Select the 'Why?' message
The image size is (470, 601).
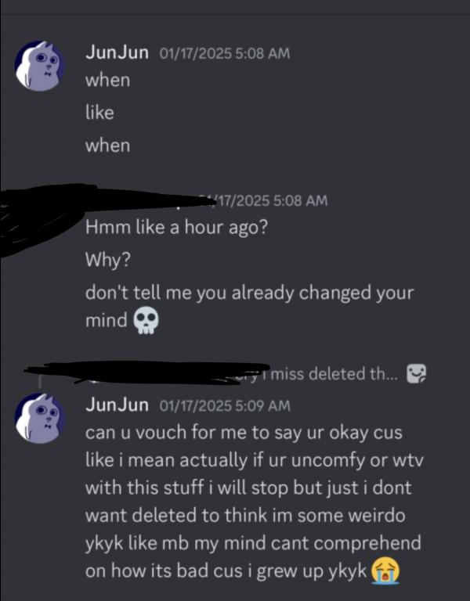(108, 260)
